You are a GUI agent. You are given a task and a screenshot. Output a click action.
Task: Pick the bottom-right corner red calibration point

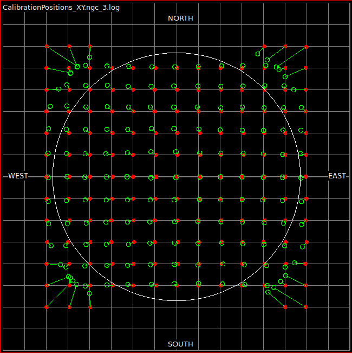(306, 307)
